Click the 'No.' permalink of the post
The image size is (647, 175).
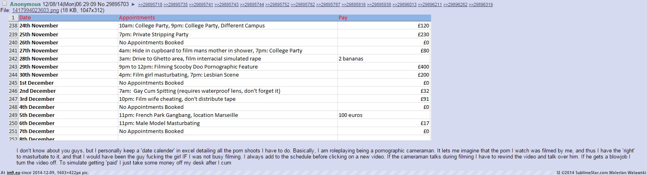tap(101, 4)
